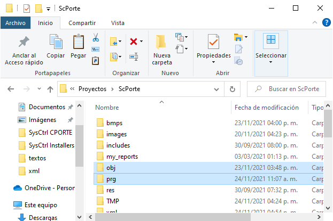Expand the delete options dropdown arrow
Viewport: 333px width, 221px height.
[x=142, y=42]
